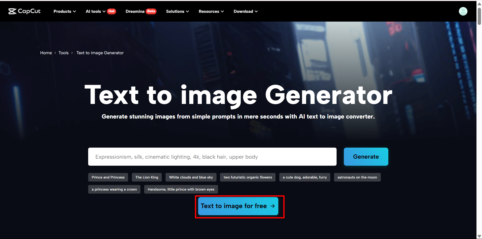Click the Beta badge beside Dreamina

151,11
